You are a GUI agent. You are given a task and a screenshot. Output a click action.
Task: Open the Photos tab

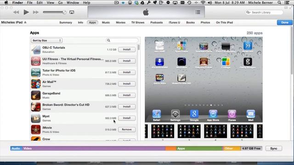coord(205,22)
